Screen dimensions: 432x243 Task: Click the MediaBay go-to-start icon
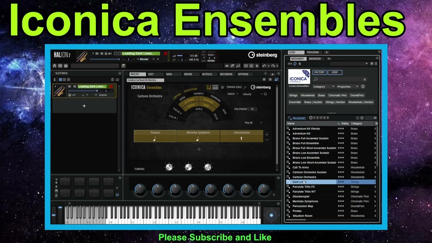click(x=290, y=64)
